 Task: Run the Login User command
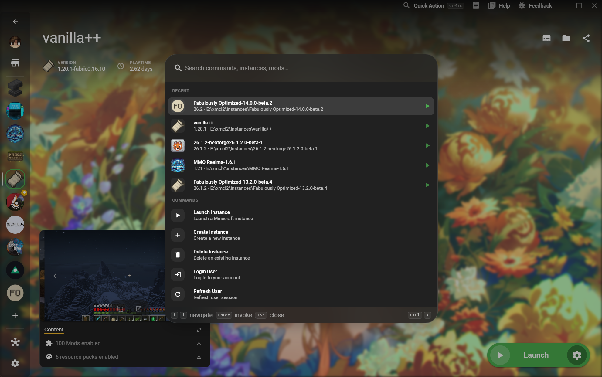301,275
